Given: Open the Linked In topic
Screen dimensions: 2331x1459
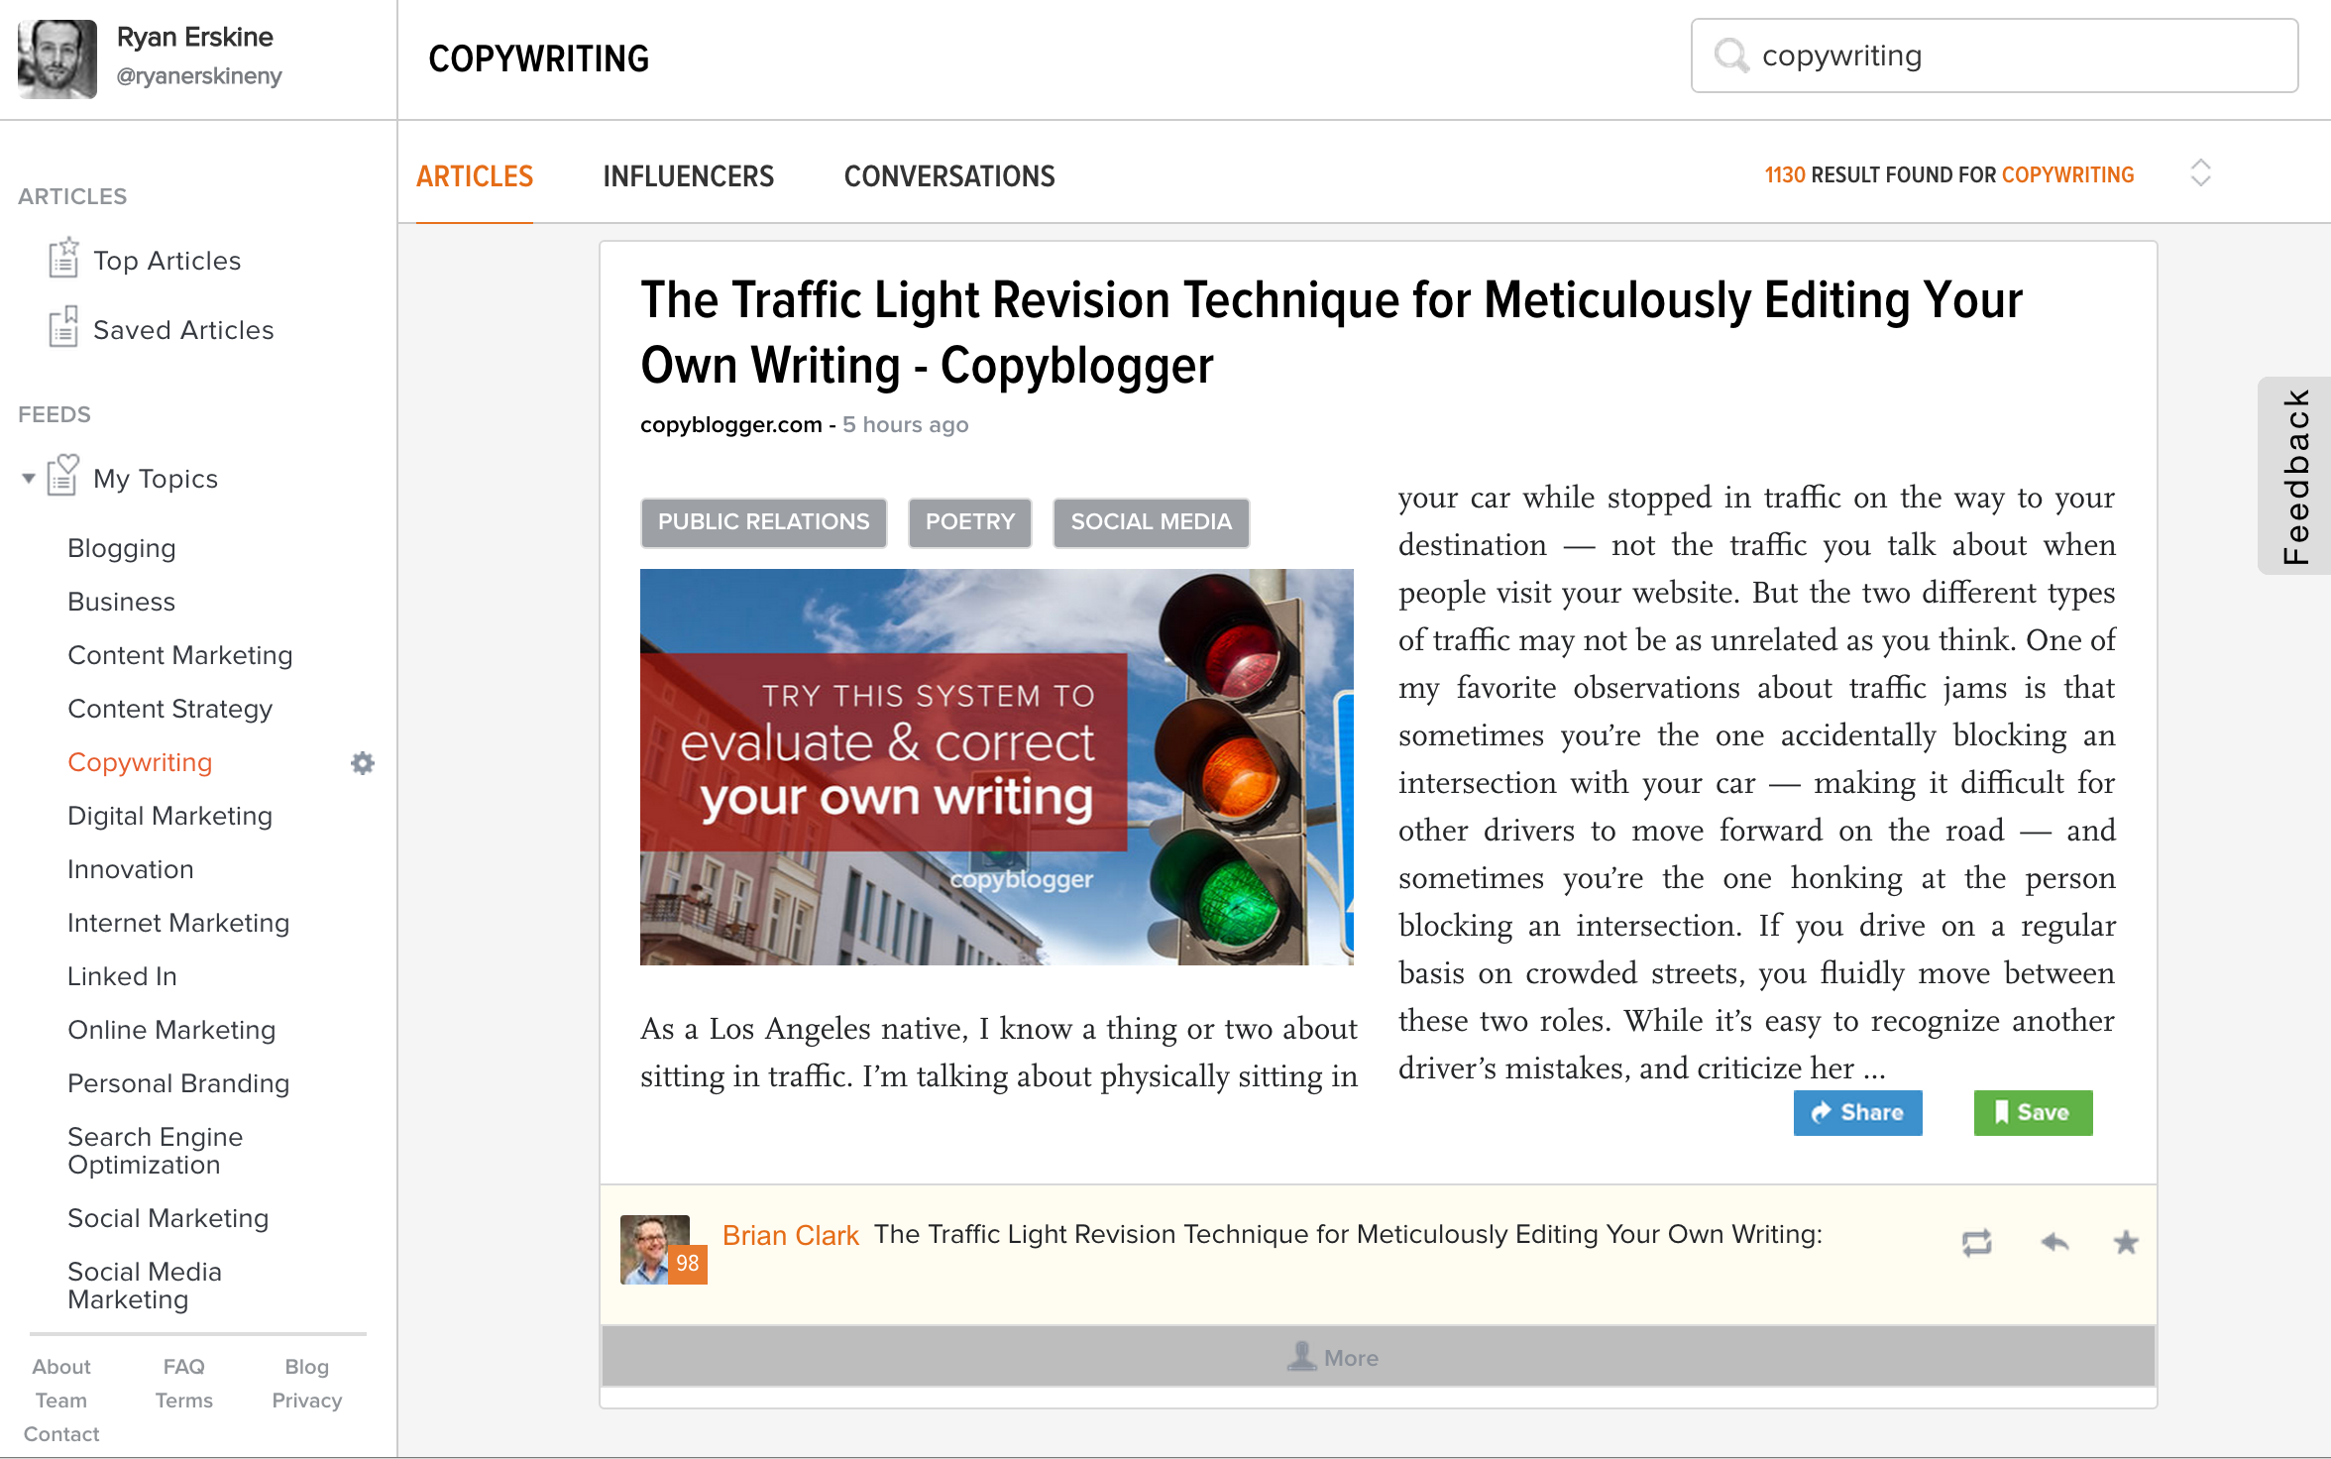Looking at the screenshot, I should tap(122, 976).
